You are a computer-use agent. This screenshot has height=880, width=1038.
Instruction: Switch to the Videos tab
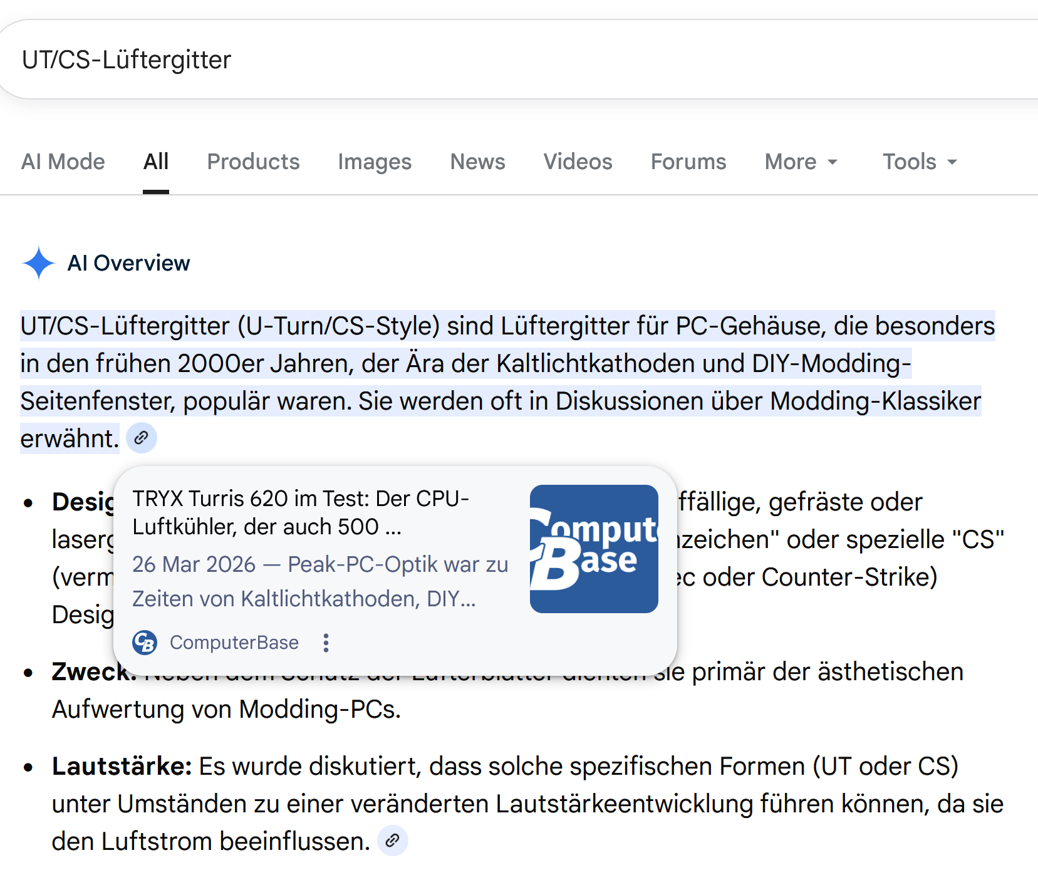[x=578, y=162]
